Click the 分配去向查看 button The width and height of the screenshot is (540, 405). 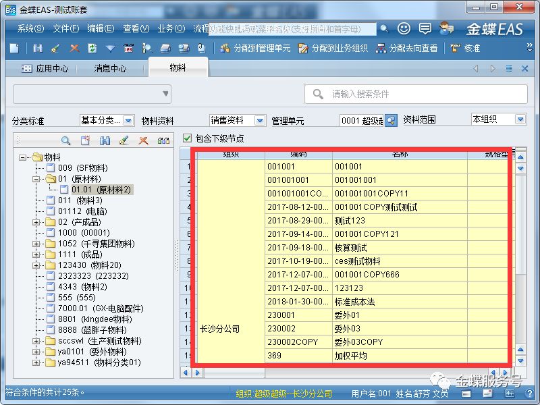click(407, 48)
